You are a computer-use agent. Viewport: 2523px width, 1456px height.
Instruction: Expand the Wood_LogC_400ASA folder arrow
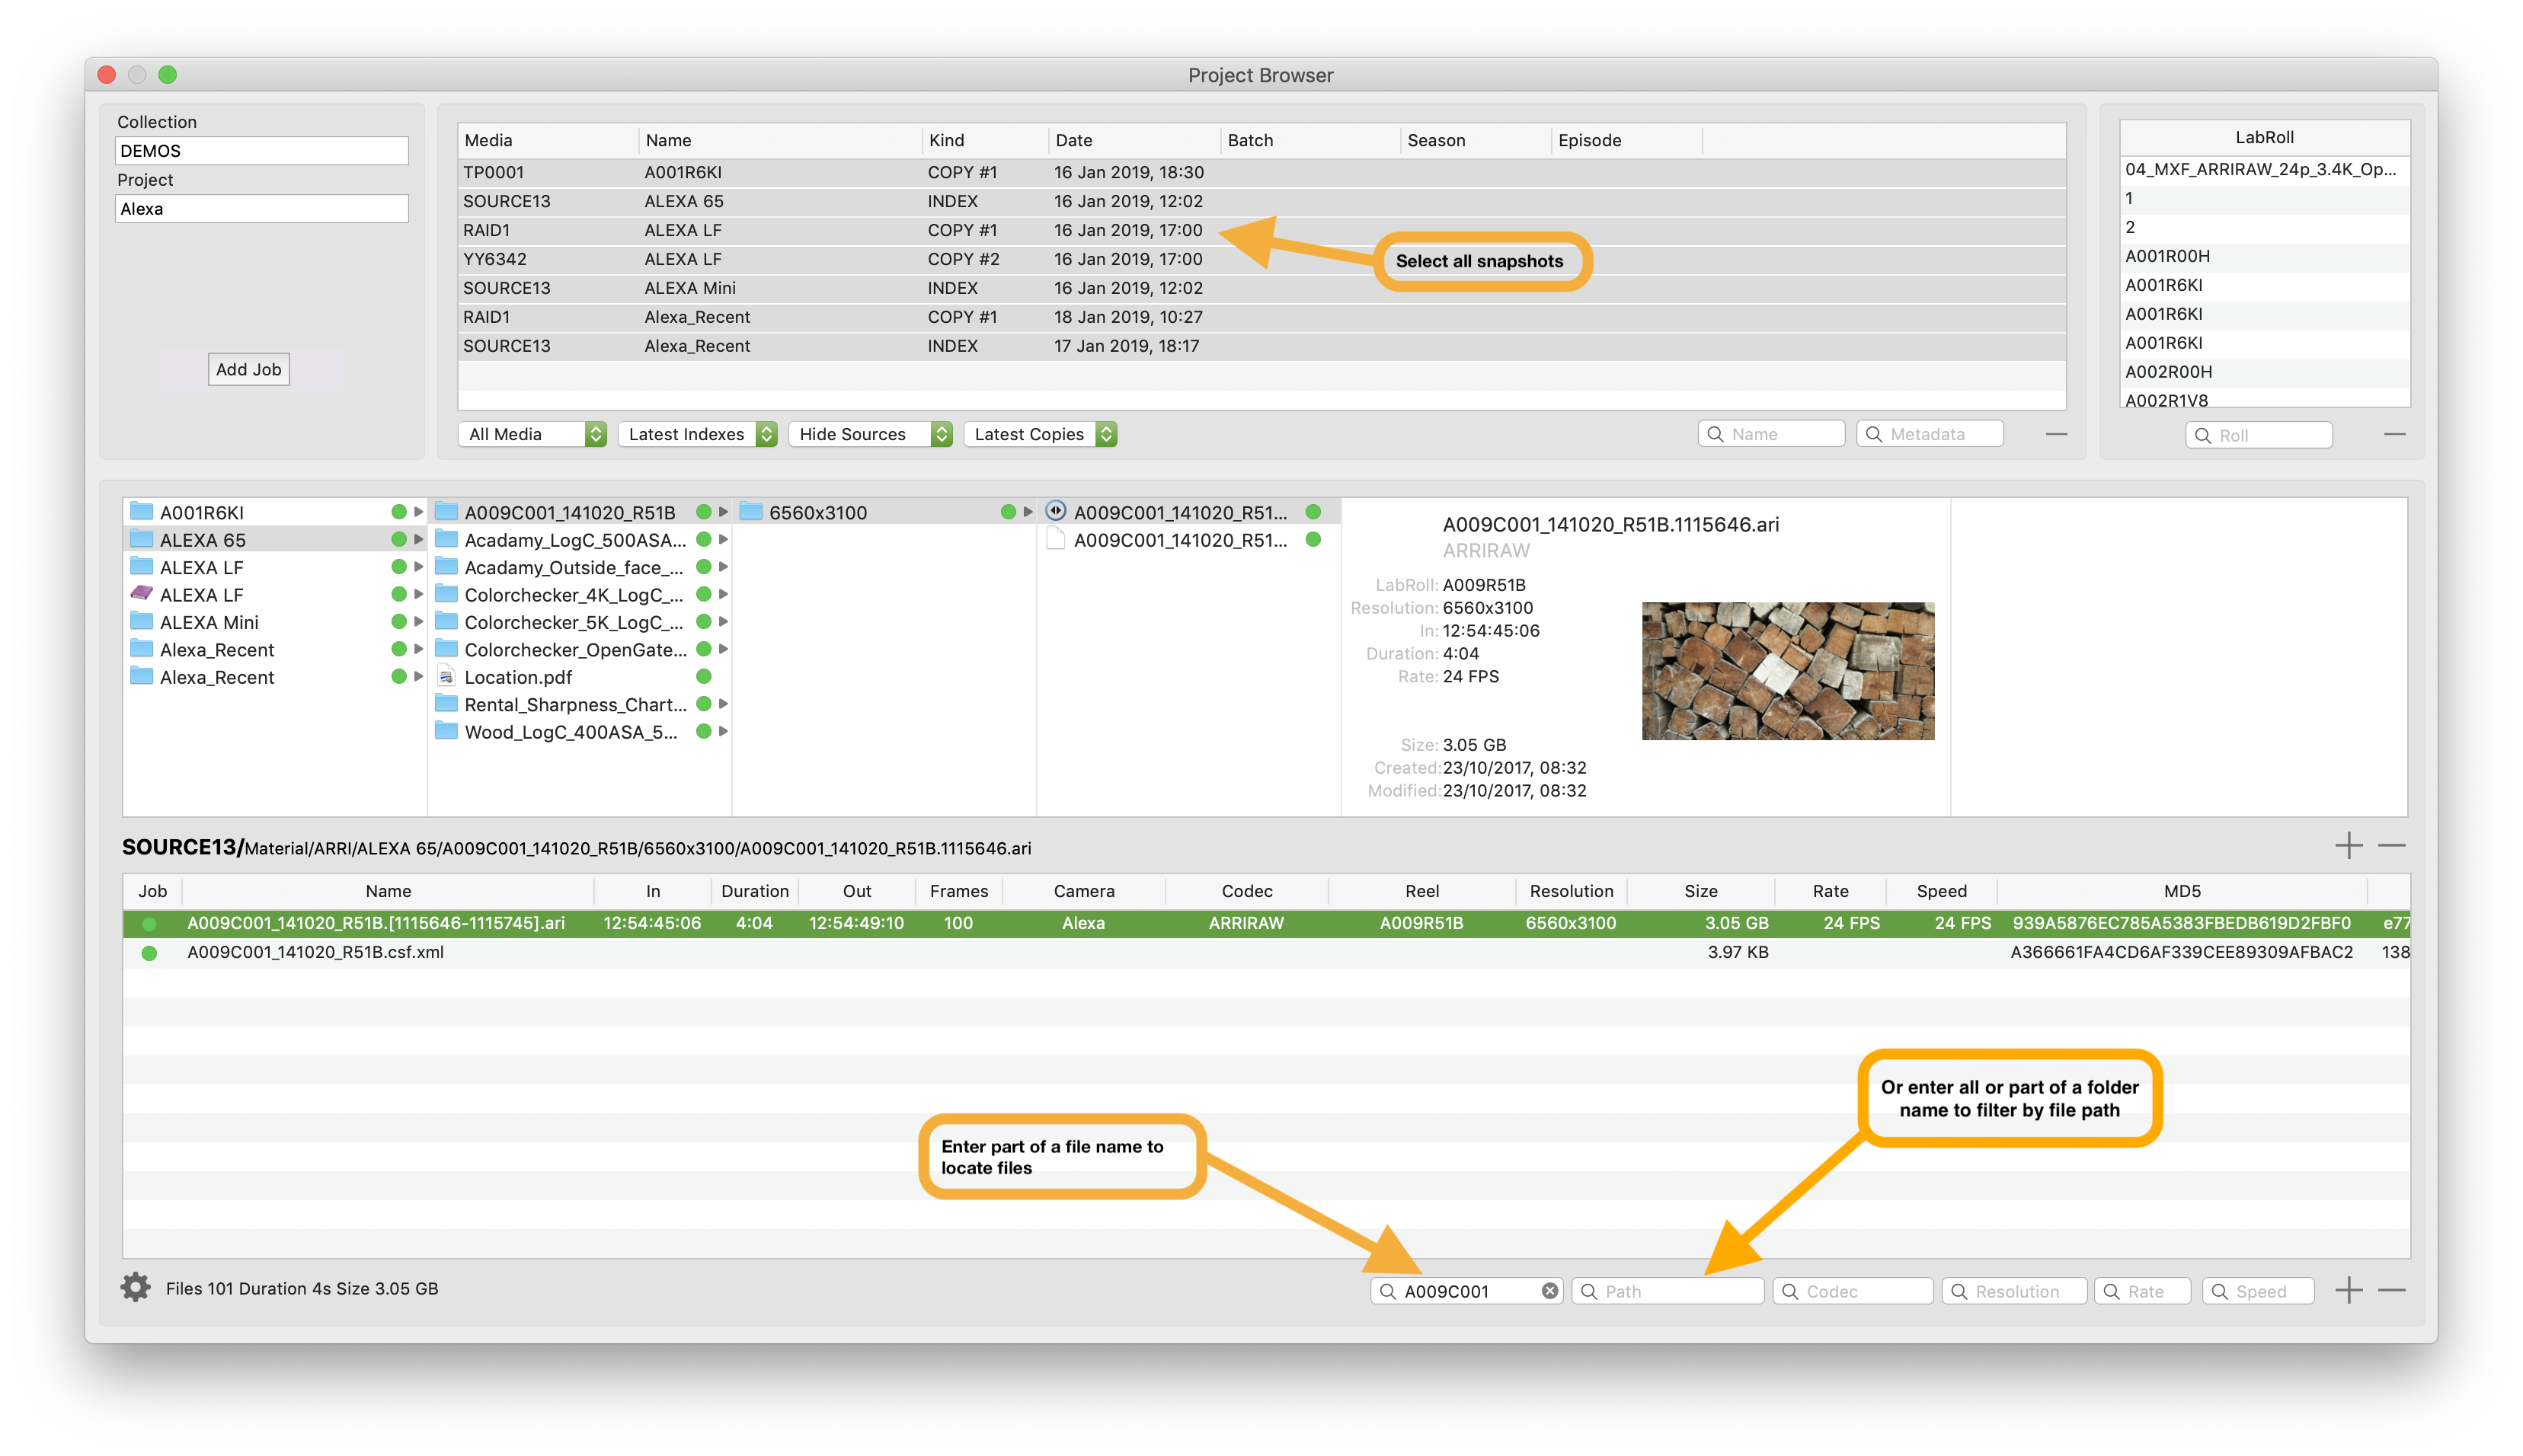723,732
